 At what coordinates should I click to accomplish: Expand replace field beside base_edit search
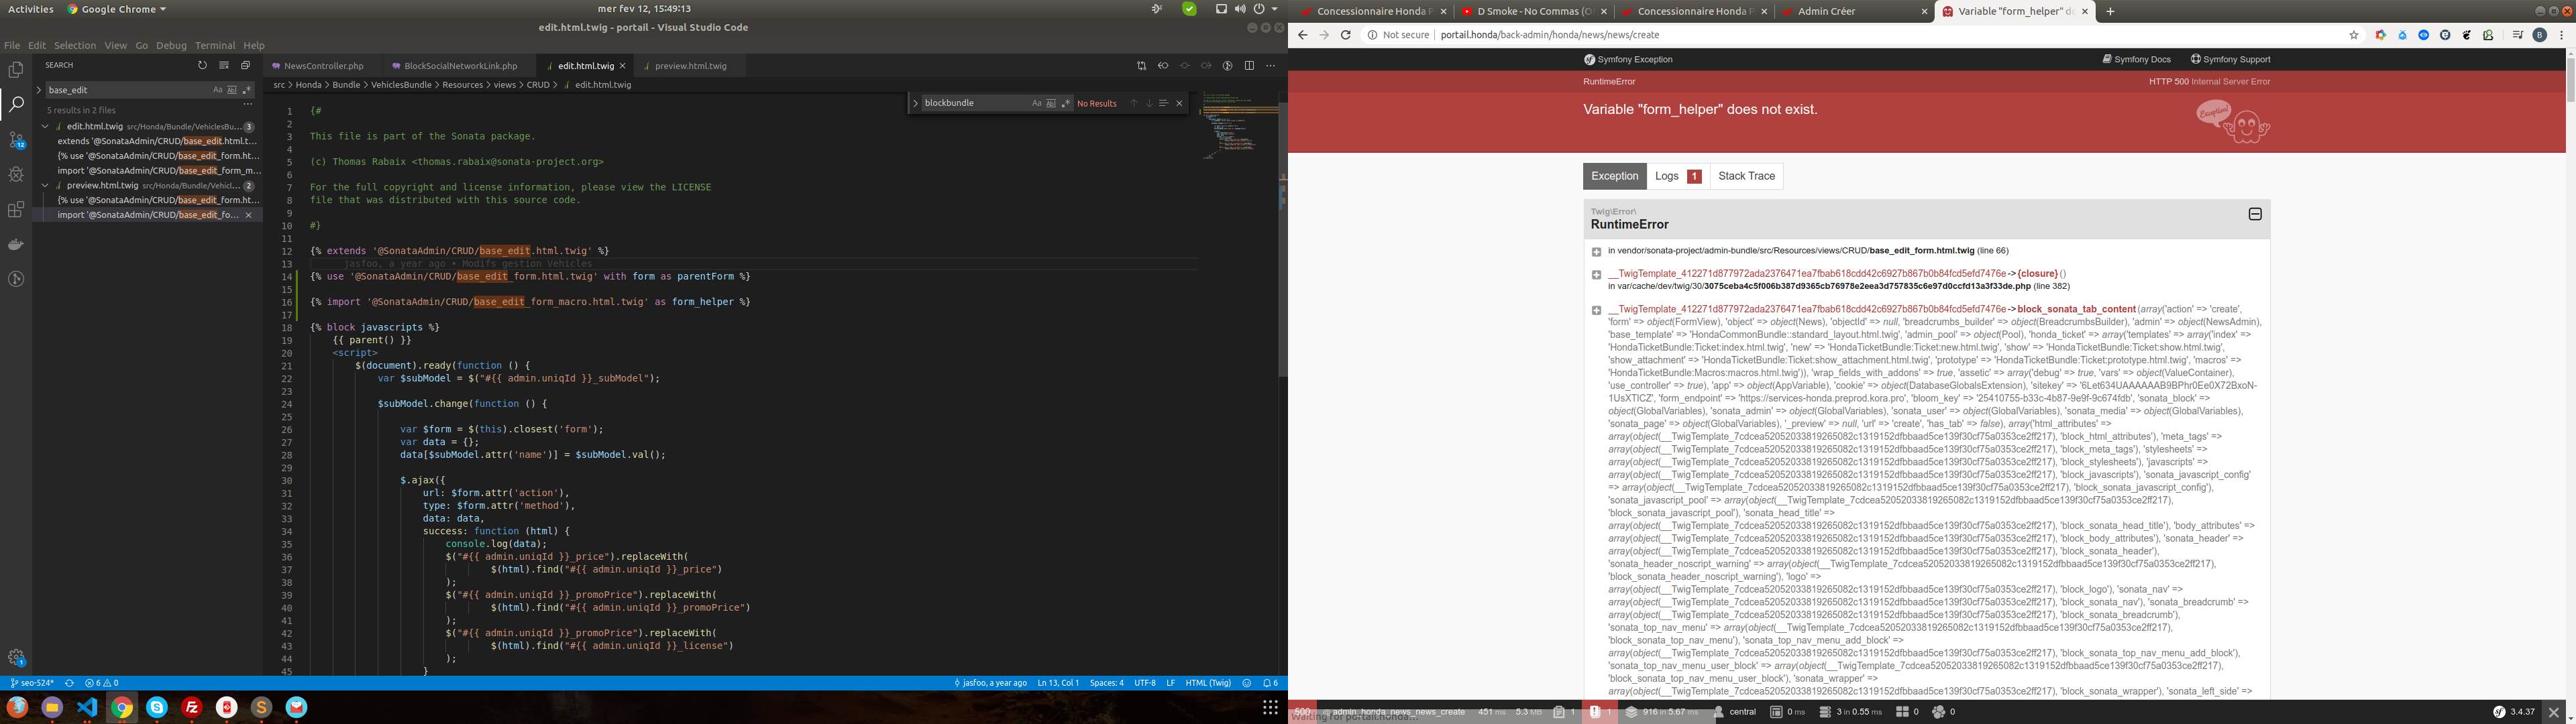coord(39,90)
